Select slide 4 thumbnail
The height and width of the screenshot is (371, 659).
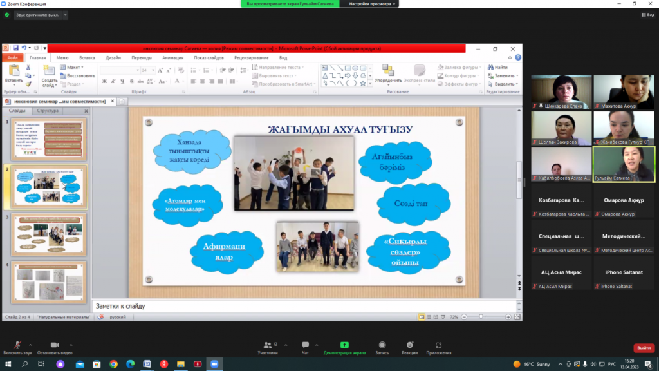pyautogui.click(x=49, y=282)
